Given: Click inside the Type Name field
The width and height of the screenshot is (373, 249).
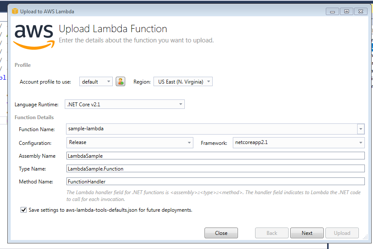Looking at the screenshot, I should coord(171,168).
